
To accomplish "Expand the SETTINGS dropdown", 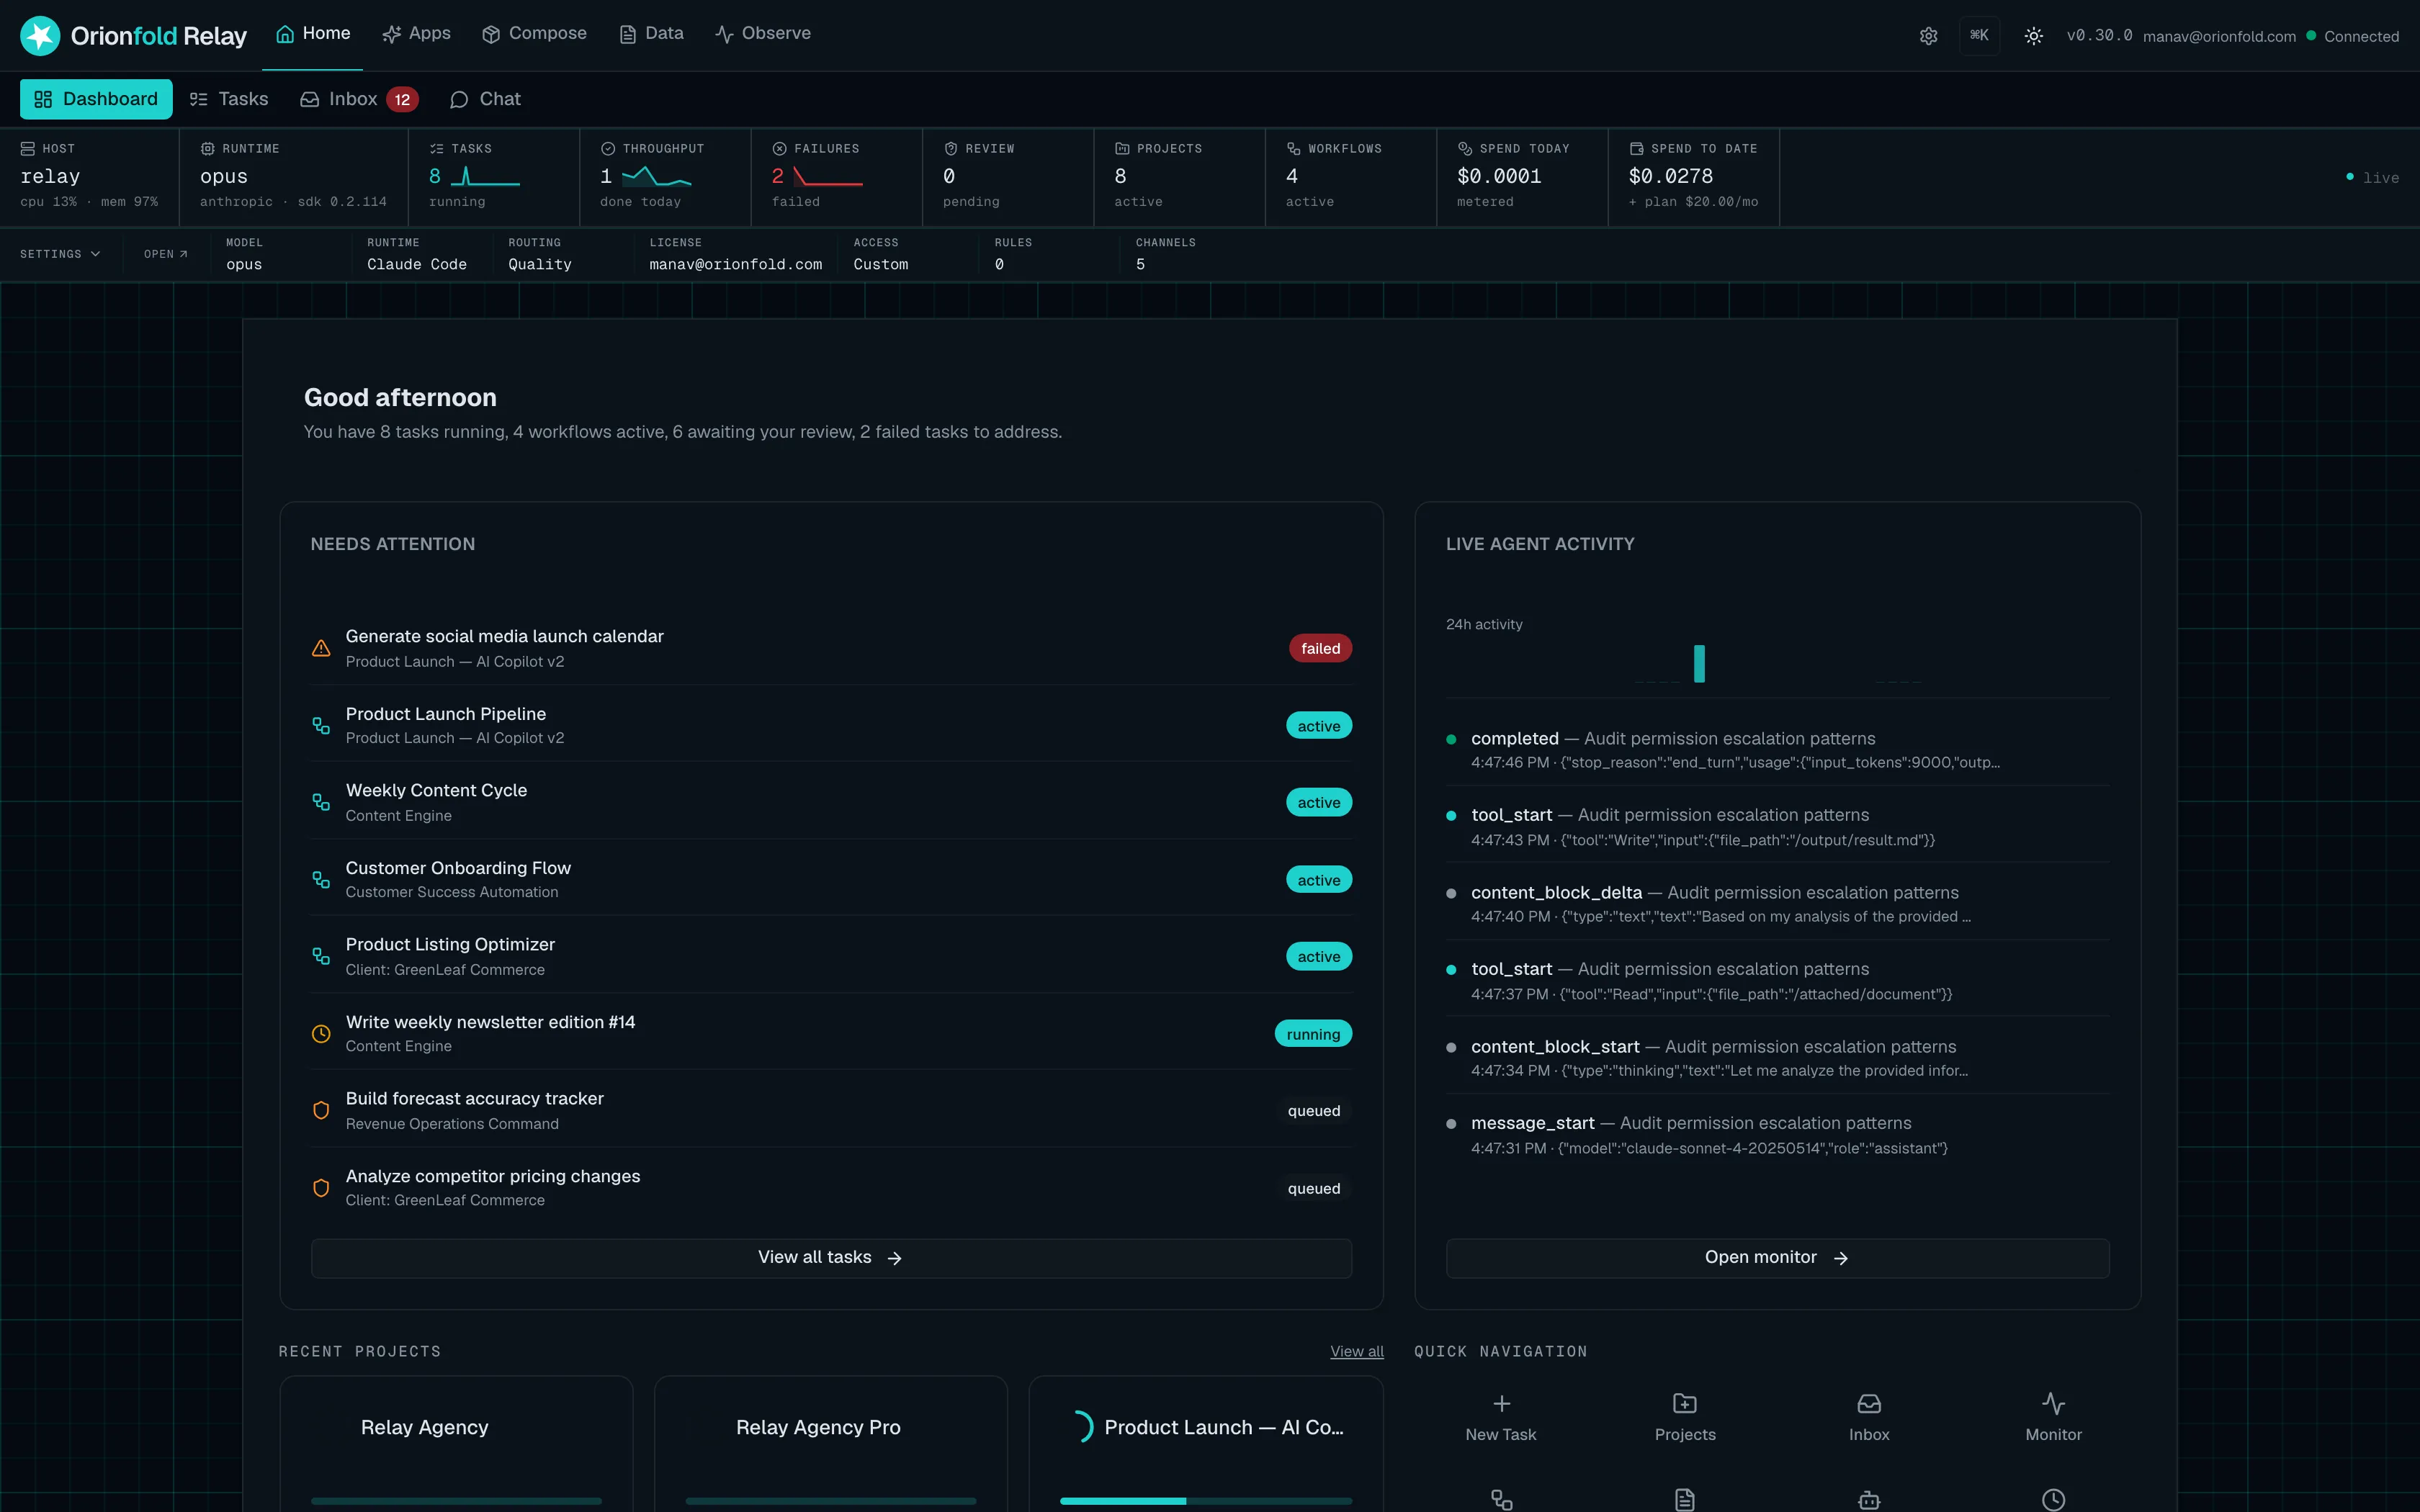I will point(60,254).
